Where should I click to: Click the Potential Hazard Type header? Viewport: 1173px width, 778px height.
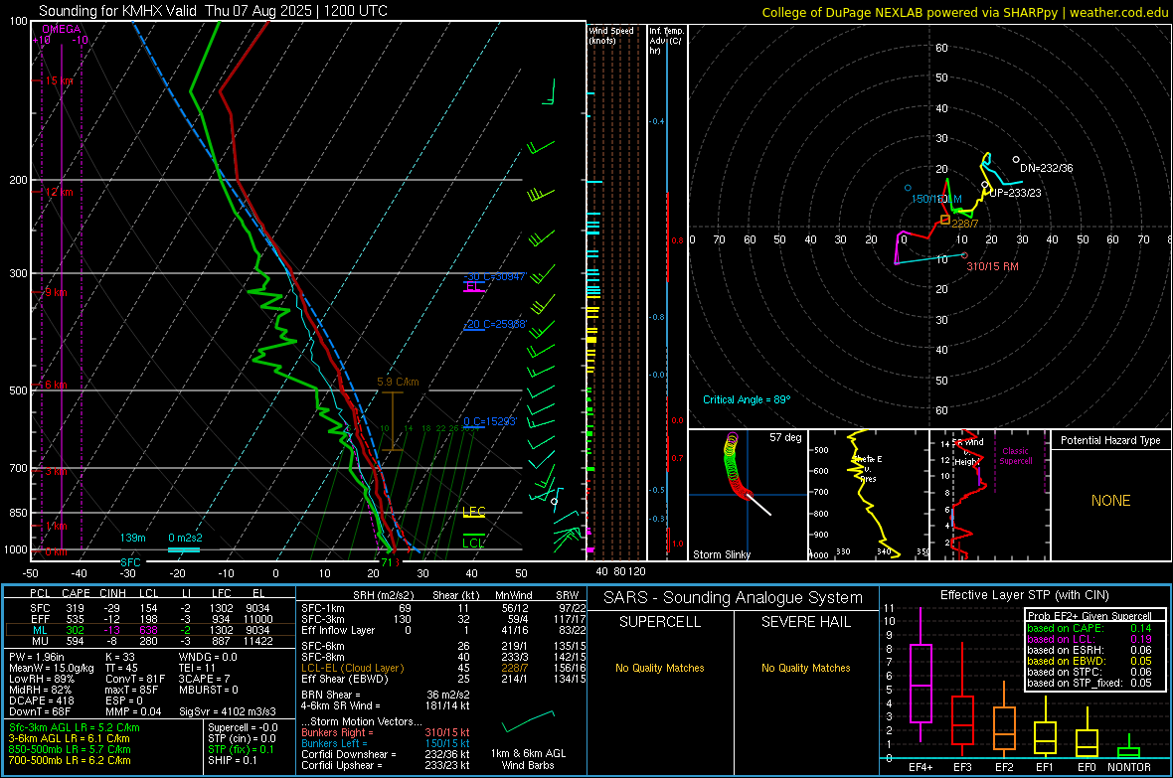(x=1111, y=440)
